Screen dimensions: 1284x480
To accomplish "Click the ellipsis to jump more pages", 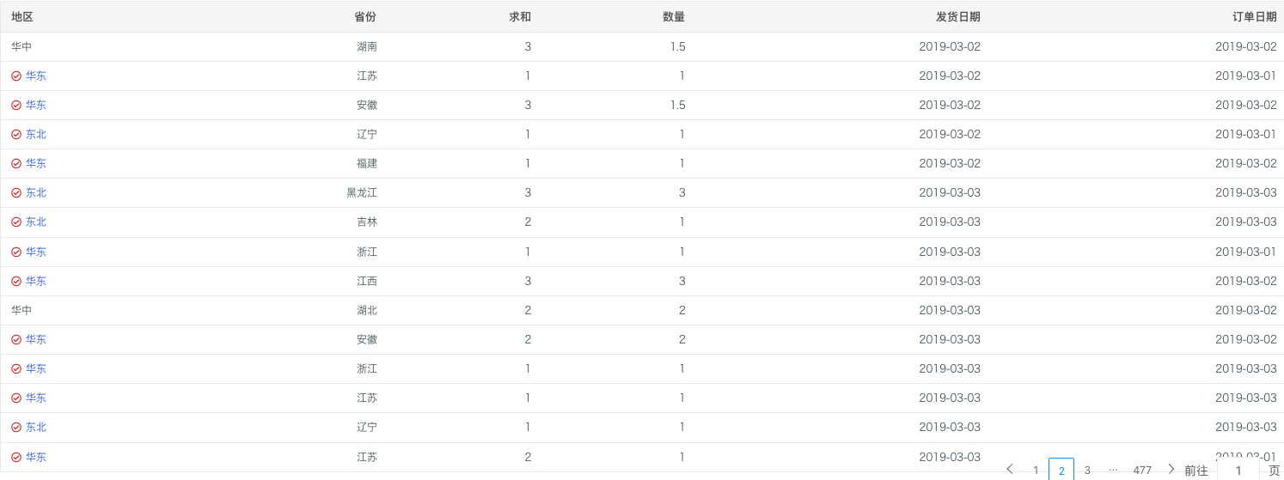I will point(1113,470).
